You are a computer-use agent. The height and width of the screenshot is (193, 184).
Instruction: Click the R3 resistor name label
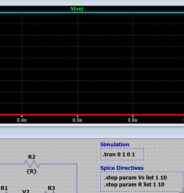51,188
